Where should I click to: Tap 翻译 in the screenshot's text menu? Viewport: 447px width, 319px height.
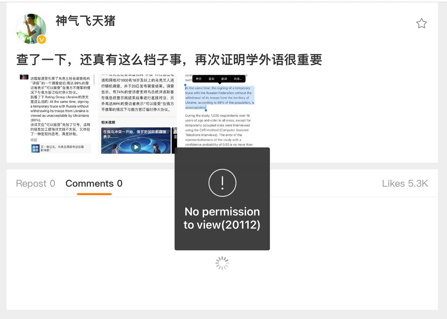pyautogui.click(x=224, y=79)
